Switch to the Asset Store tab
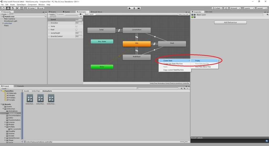Viewport: 269px width, 146px height. click(x=96, y=12)
